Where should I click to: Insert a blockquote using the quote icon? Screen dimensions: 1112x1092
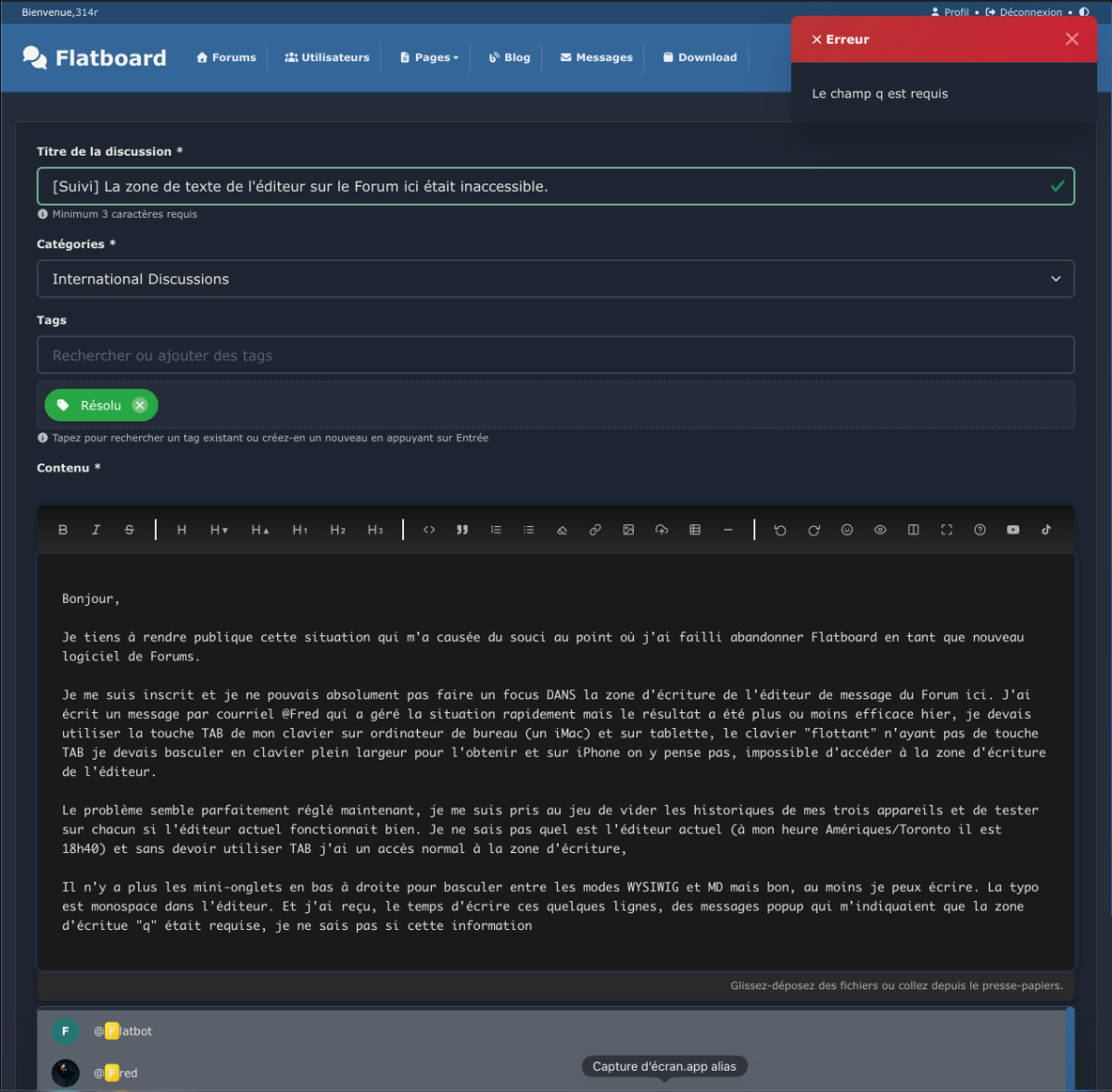coord(462,530)
